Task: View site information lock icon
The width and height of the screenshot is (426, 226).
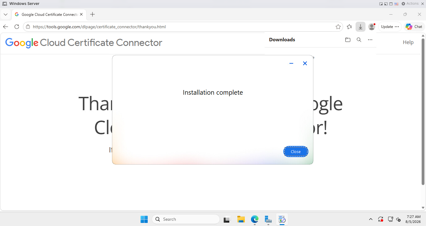Action: point(28,27)
